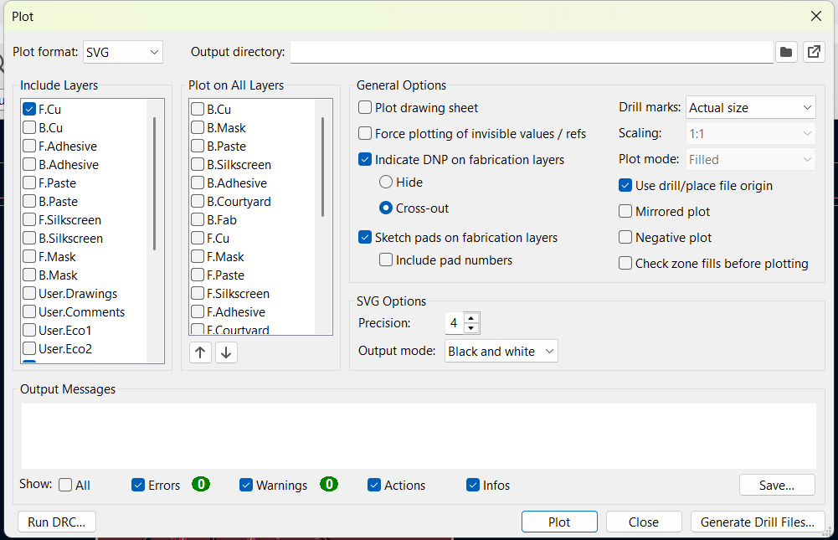
Task: Check User.Comments layer
Action: [x=29, y=312]
